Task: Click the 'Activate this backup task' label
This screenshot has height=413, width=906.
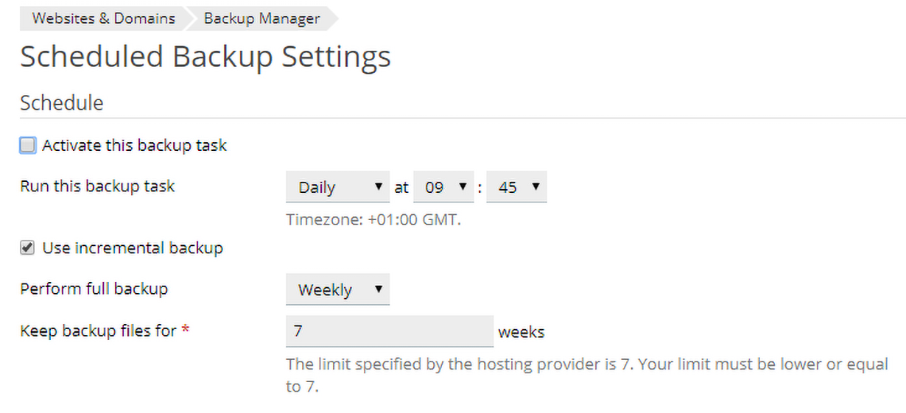Action: pos(134,146)
